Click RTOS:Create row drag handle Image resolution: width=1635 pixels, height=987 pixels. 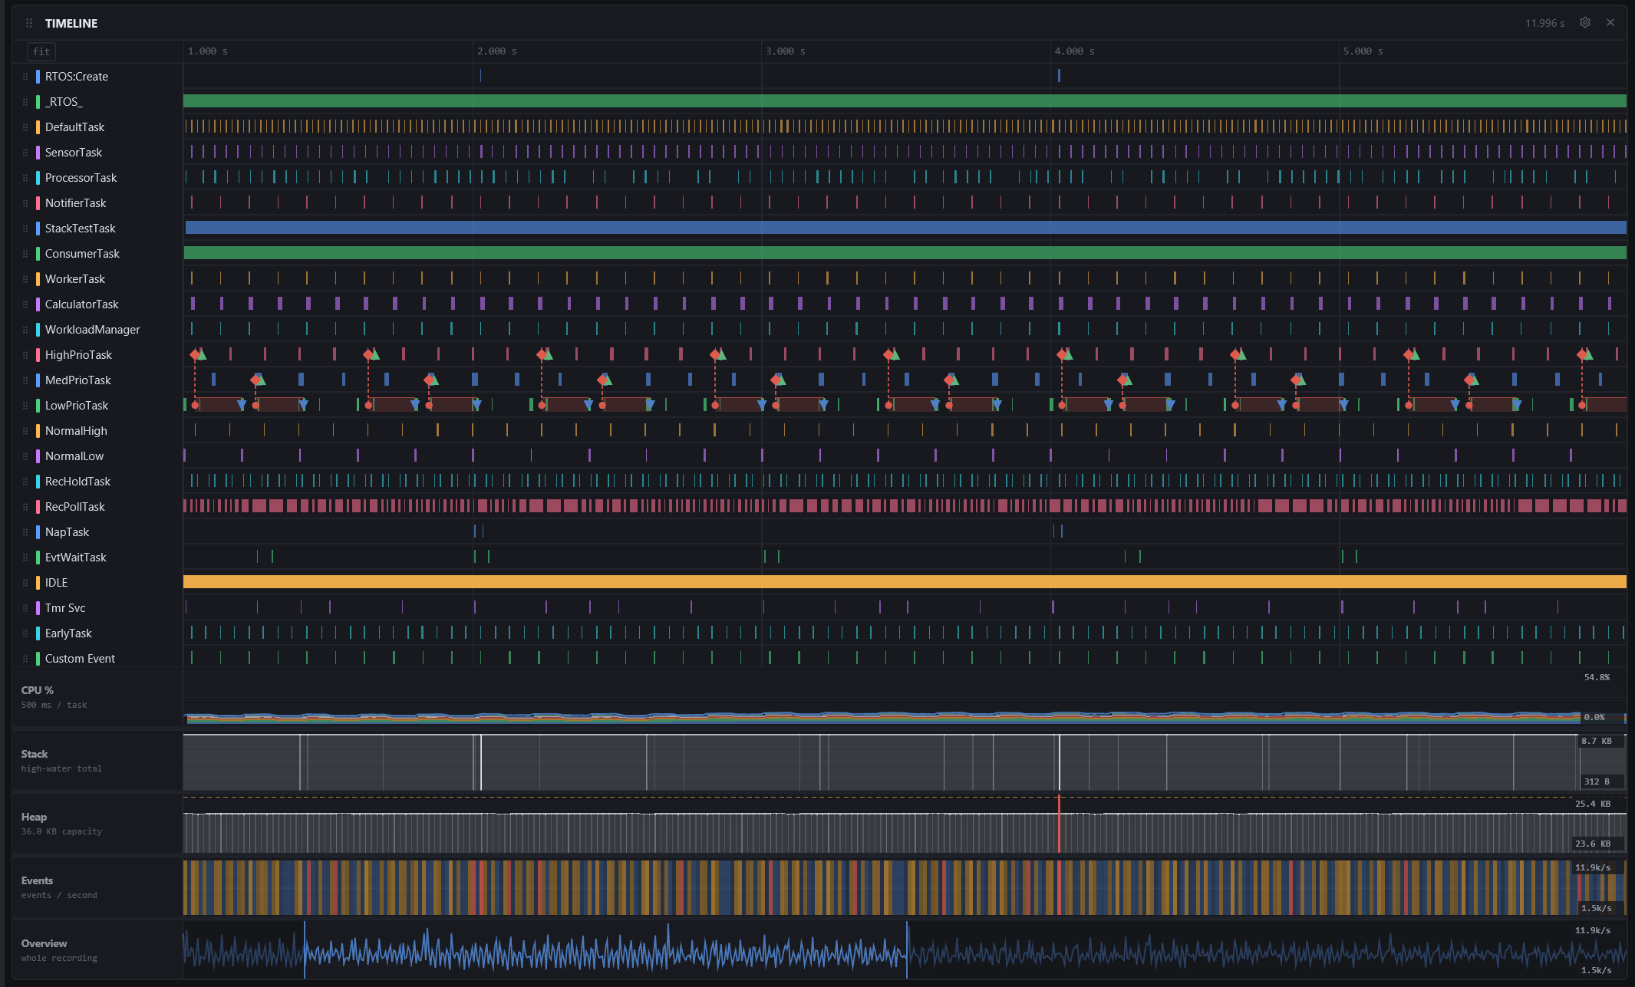click(25, 77)
